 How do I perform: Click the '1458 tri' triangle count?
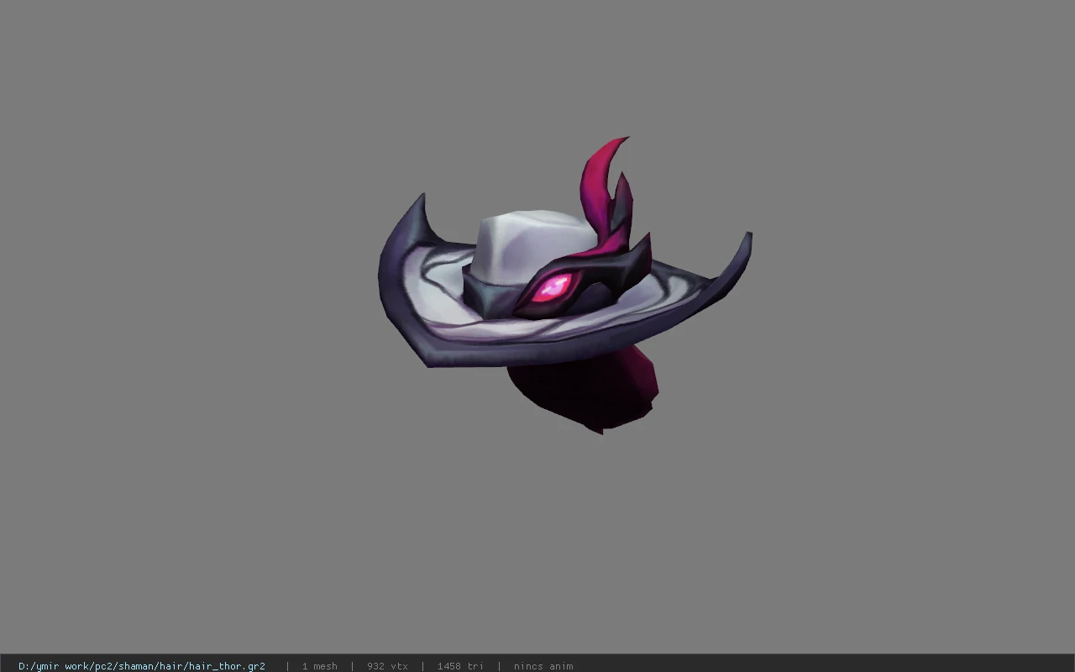[460, 666]
